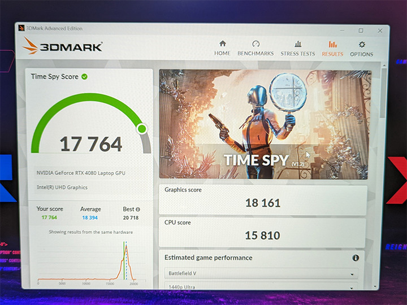Click the Estimated game performance heading

208,258
